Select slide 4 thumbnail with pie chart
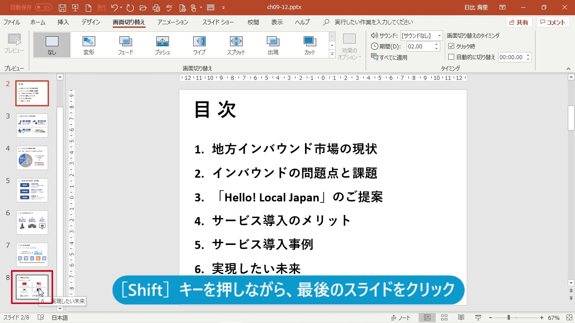 [32, 158]
